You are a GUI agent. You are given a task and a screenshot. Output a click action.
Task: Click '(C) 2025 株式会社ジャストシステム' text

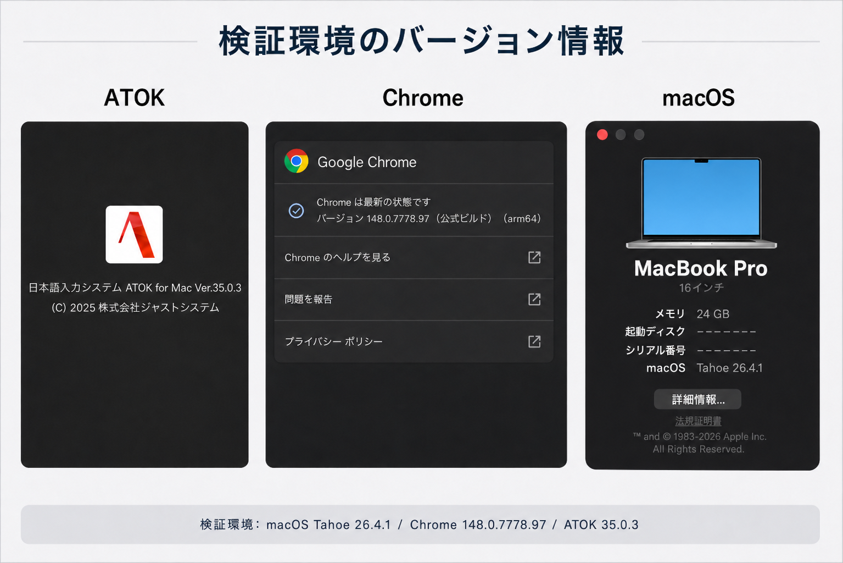[x=135, y=307]
